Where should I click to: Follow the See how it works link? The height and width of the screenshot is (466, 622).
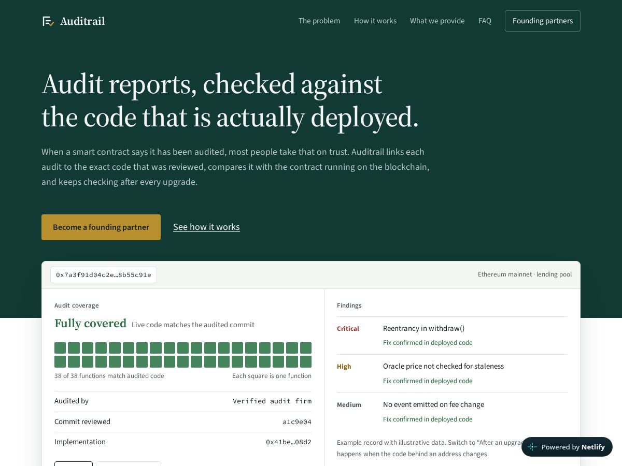click(206, 227)
